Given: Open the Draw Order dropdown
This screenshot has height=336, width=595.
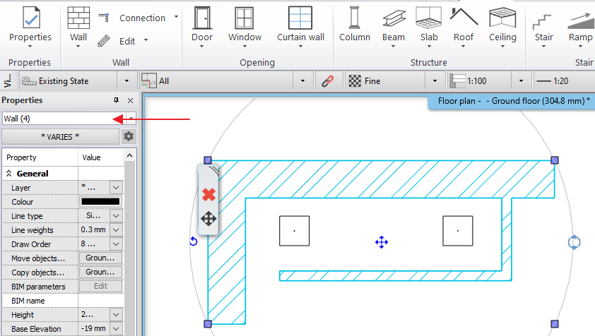Looking at the screenshot, I should tap(116, 244).
